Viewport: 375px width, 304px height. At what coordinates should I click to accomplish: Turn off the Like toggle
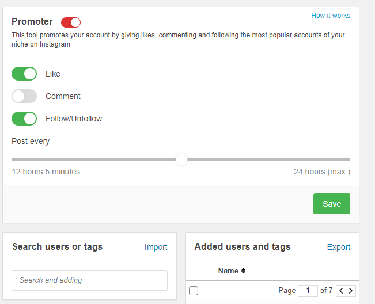pyautogui.click(x=24, y=74)
